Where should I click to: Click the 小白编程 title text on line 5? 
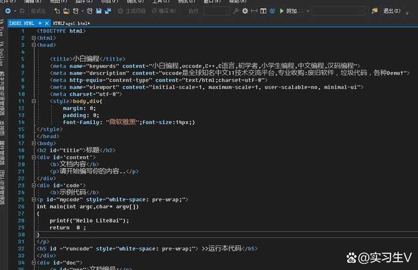86,58
